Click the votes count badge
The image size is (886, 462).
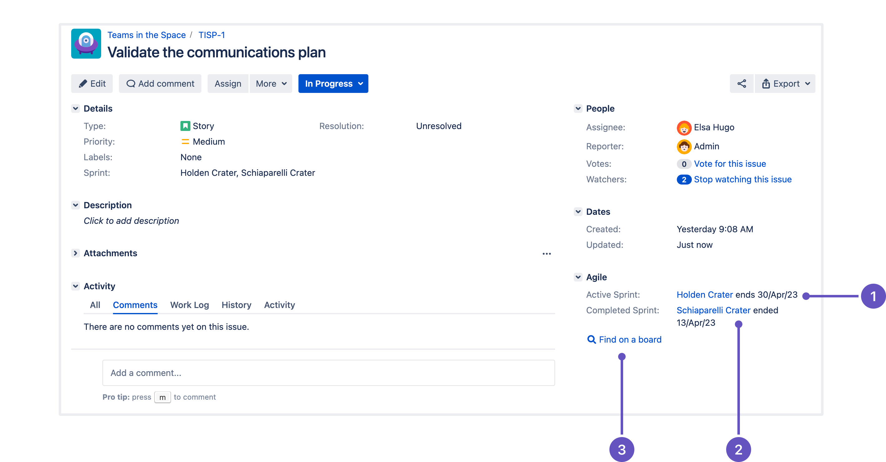pyautogui.click(x=683, y=164)
